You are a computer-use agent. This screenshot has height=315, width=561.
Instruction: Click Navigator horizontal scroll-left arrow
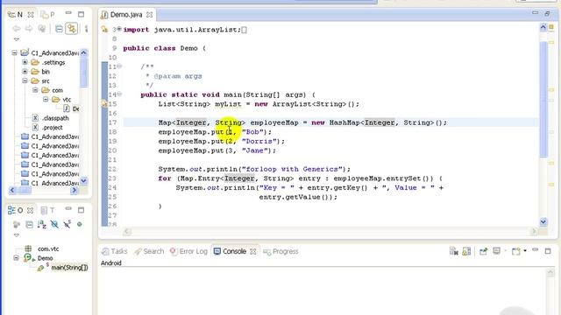12,190
